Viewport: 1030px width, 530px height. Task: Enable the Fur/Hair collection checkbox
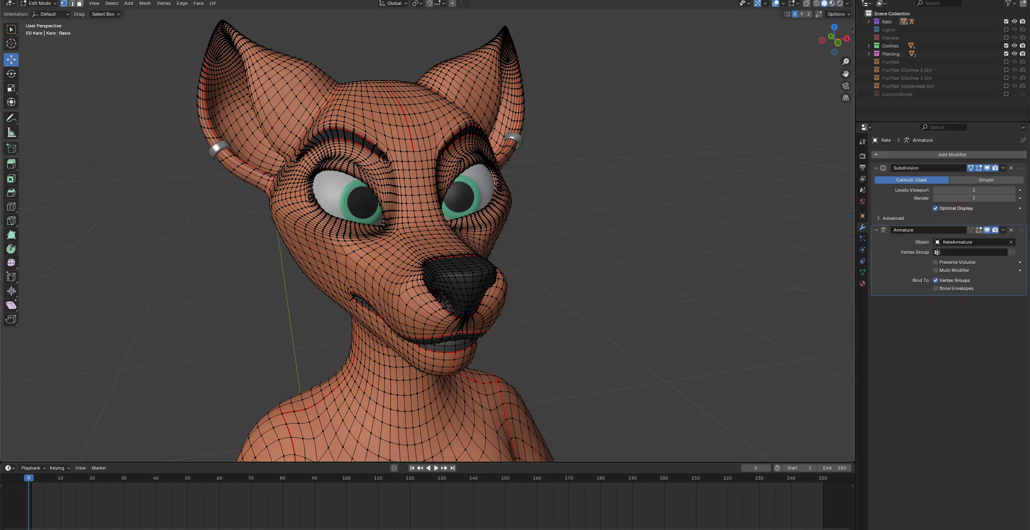(1006, 62)
